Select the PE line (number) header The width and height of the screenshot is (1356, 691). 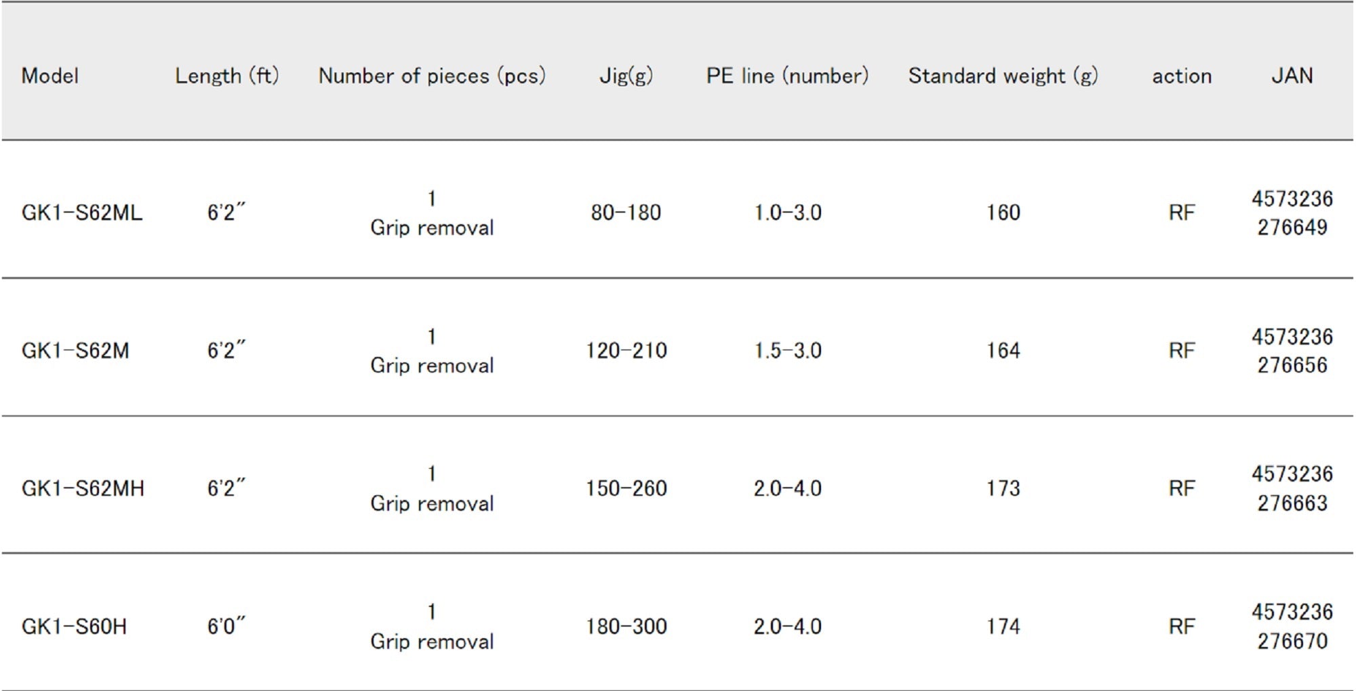[x=787, y=76]
